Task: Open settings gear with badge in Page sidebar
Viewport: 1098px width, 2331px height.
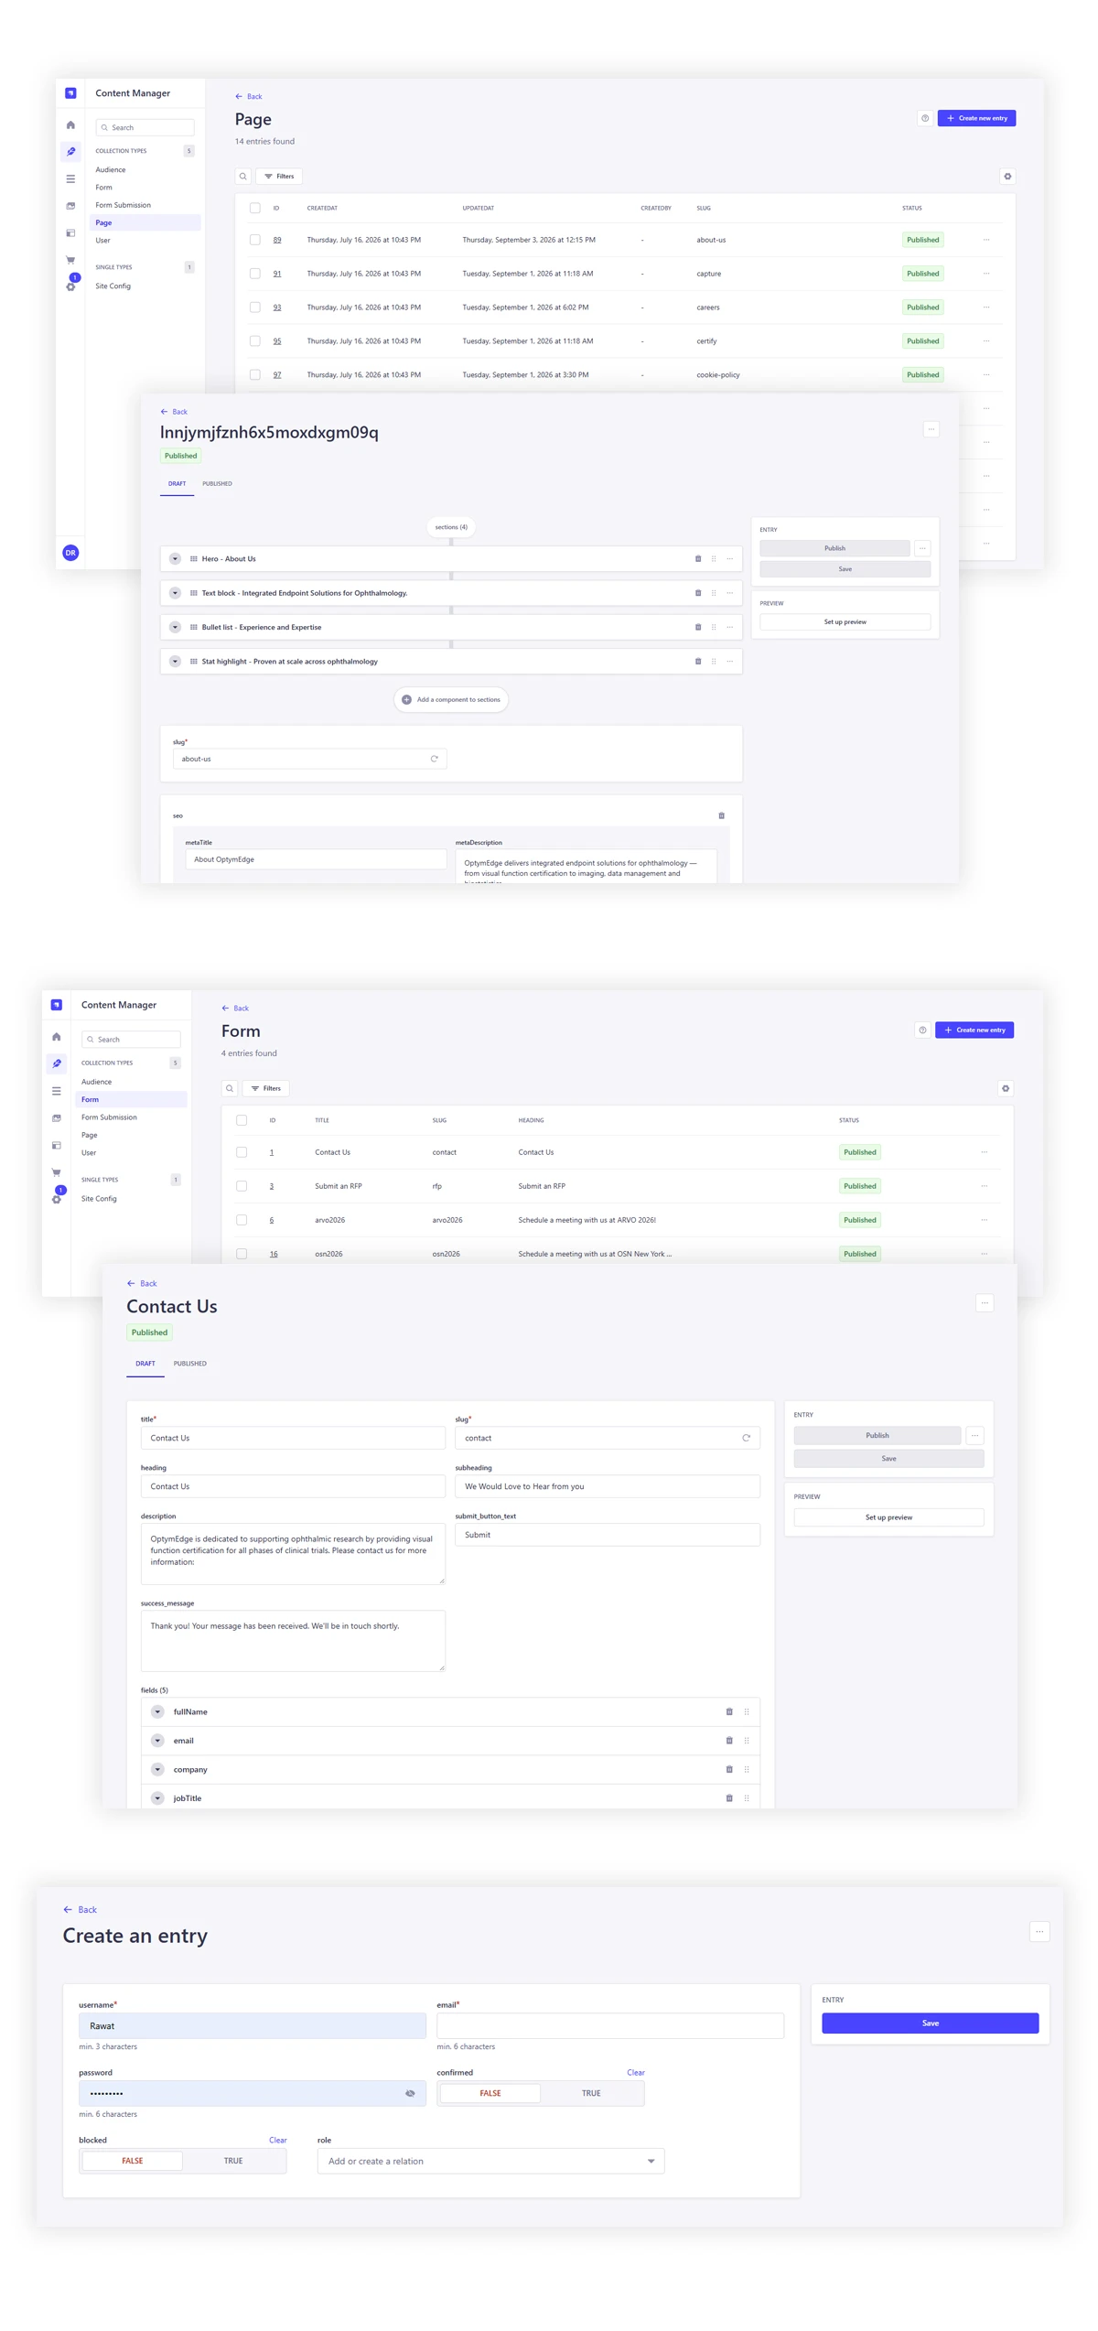Action: (70, 286)
